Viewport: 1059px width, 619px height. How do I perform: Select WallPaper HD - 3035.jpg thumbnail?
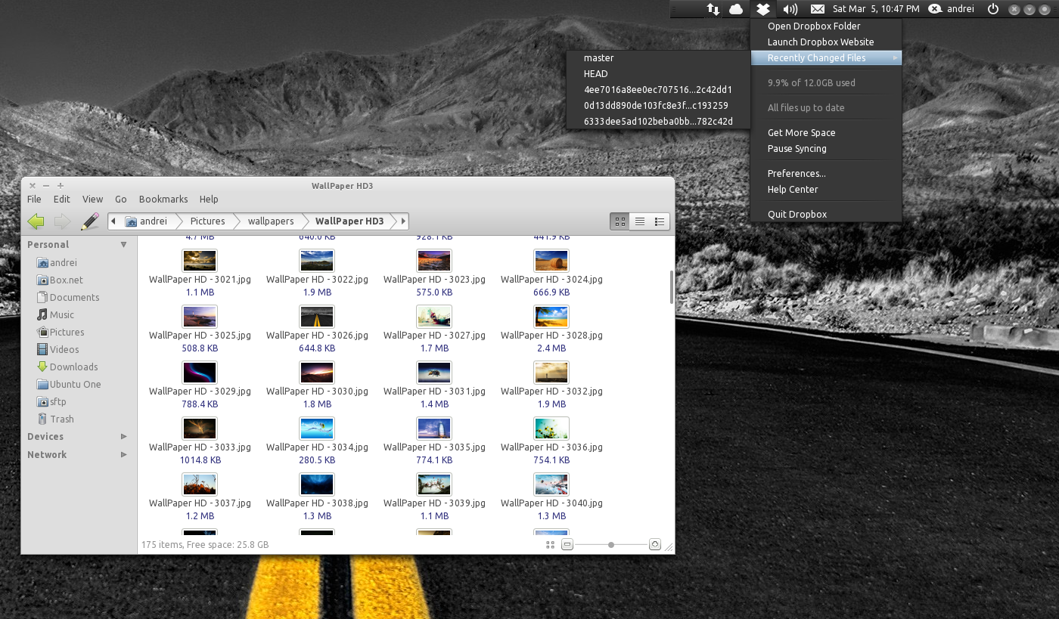pyautogui.click(x=434, y=429)
